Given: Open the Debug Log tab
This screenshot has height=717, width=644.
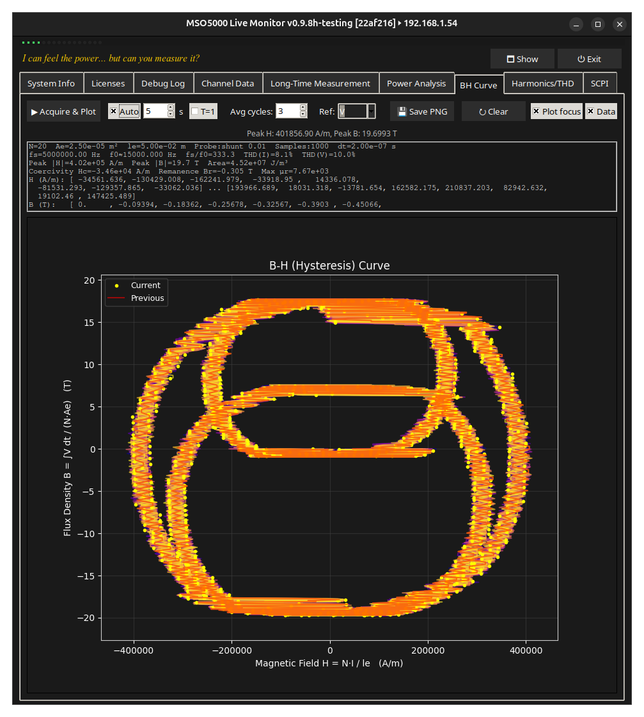Looking at the screenshot, I should point(163,83).
